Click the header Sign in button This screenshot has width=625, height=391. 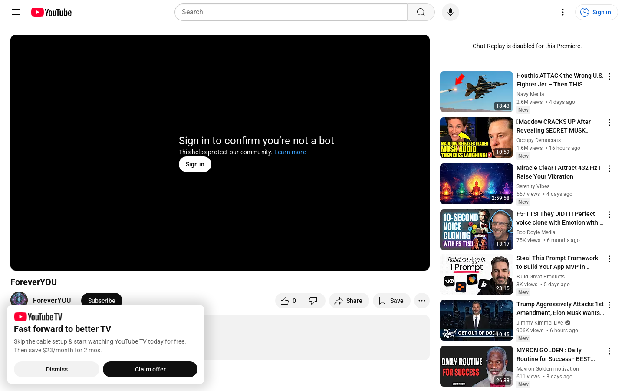[596, 12]
